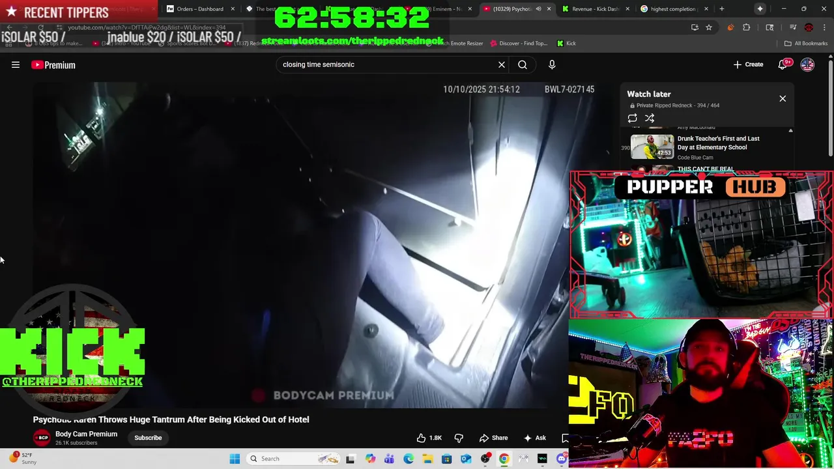Bookmark this page with the star

709,27
